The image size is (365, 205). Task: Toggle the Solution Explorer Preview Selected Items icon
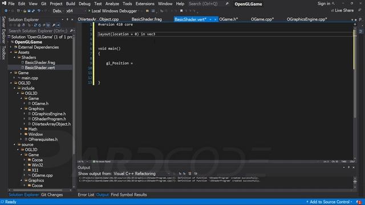pyautogui.click(x=58, y=25)
